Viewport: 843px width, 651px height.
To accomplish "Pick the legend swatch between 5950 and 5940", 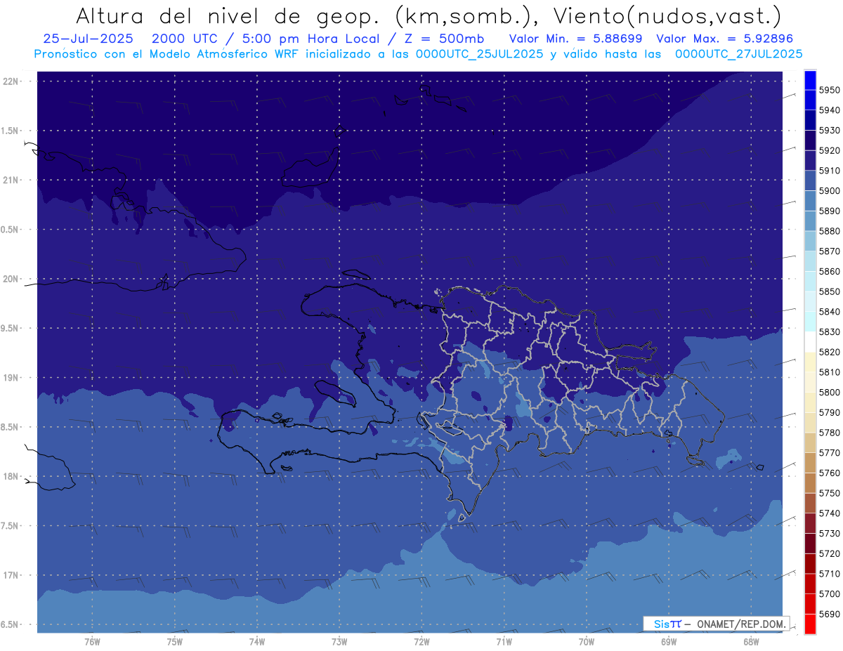I will tap(810, 100).
